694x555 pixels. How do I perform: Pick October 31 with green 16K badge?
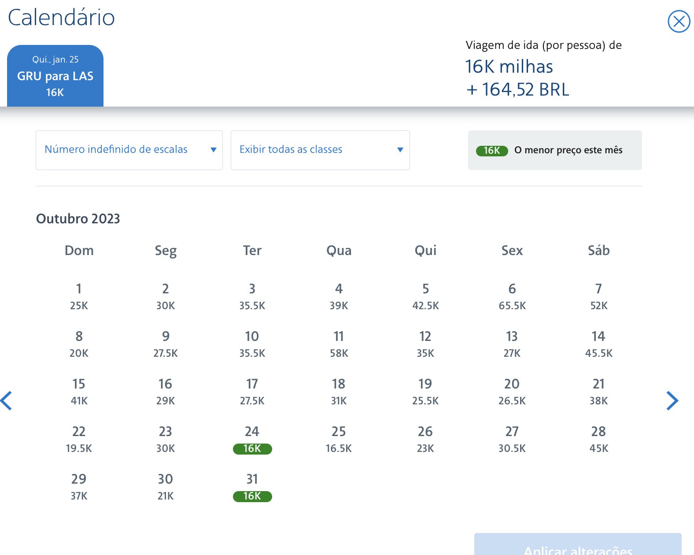(252, 487)
